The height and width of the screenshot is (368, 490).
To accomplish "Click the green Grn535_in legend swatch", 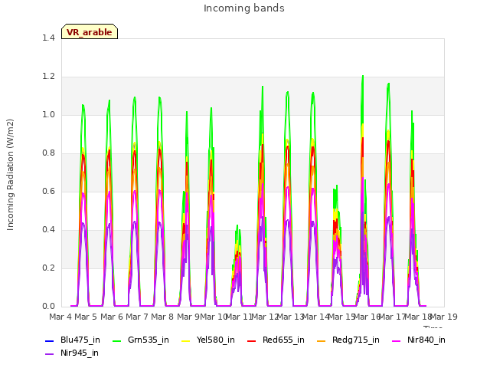I will (x=117, y=340).
